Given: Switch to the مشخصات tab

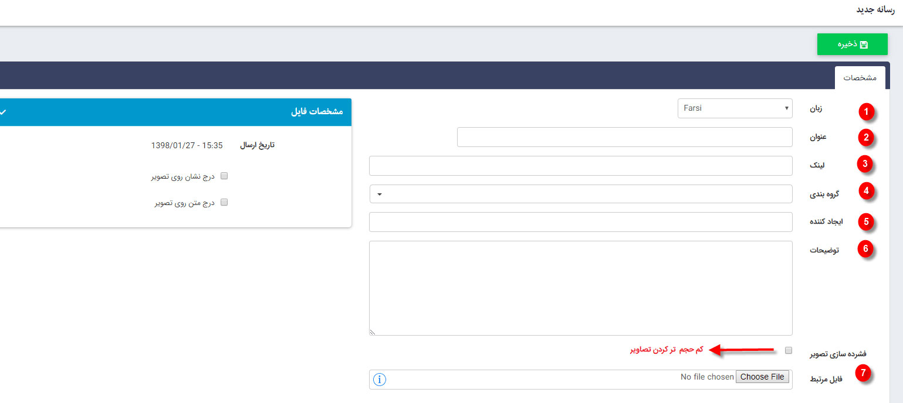Looking at the screenshot, I should tap(860, 78).
